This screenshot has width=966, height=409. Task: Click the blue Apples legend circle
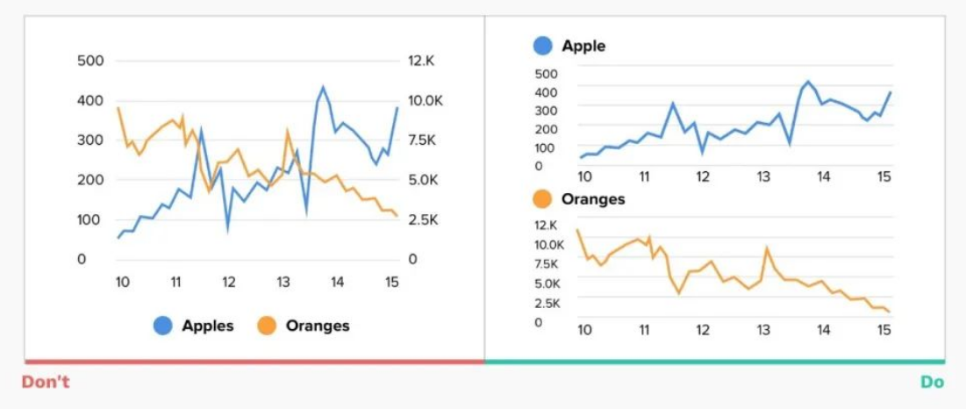pyautogui.click(x=163, y=326)
